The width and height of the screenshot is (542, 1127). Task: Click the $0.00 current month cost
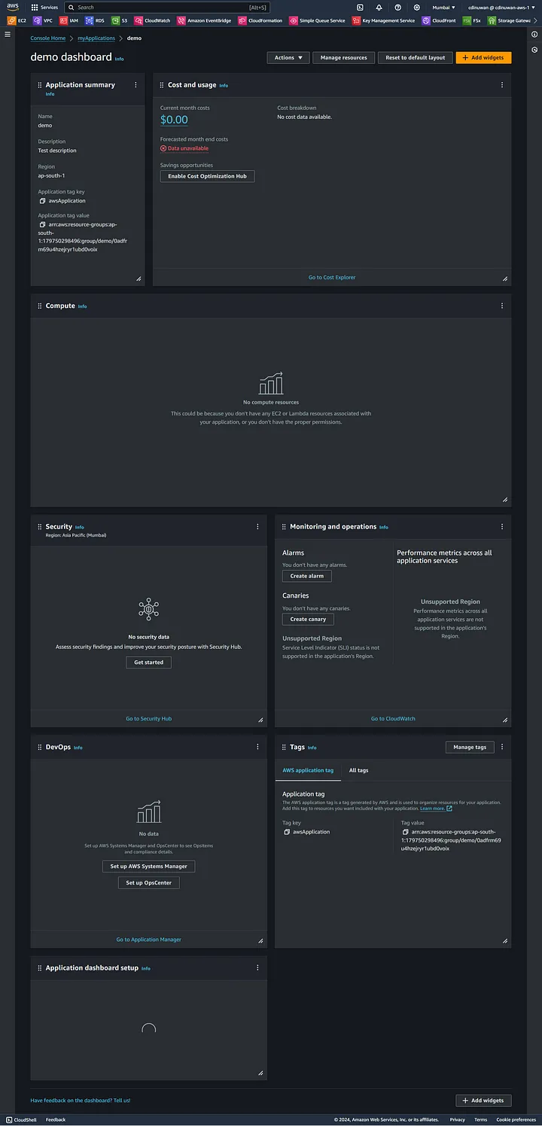tap(174, 120)
